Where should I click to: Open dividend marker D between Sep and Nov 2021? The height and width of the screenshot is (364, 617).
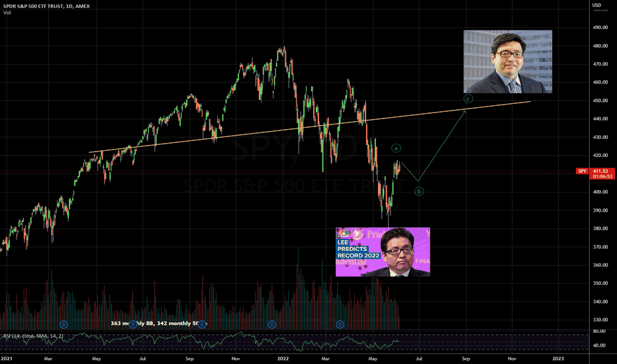pos(202,325)
